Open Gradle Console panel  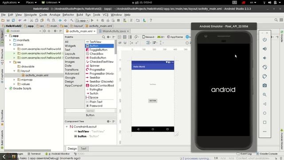[267, 154]
